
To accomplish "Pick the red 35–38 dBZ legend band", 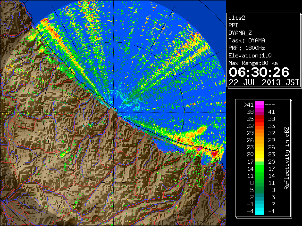I will coord(260,119).
